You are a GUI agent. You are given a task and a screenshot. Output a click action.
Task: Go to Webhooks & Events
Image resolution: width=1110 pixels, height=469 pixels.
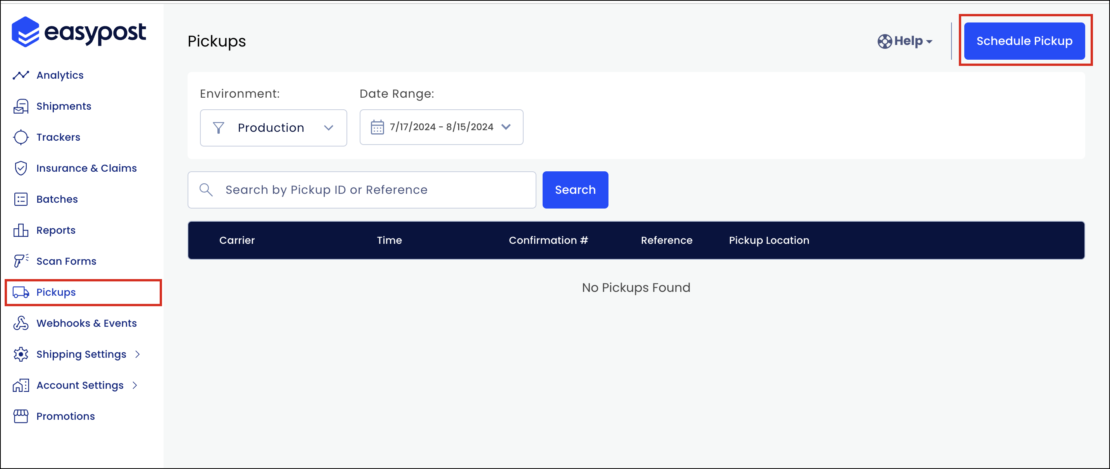tap(86, 323)
